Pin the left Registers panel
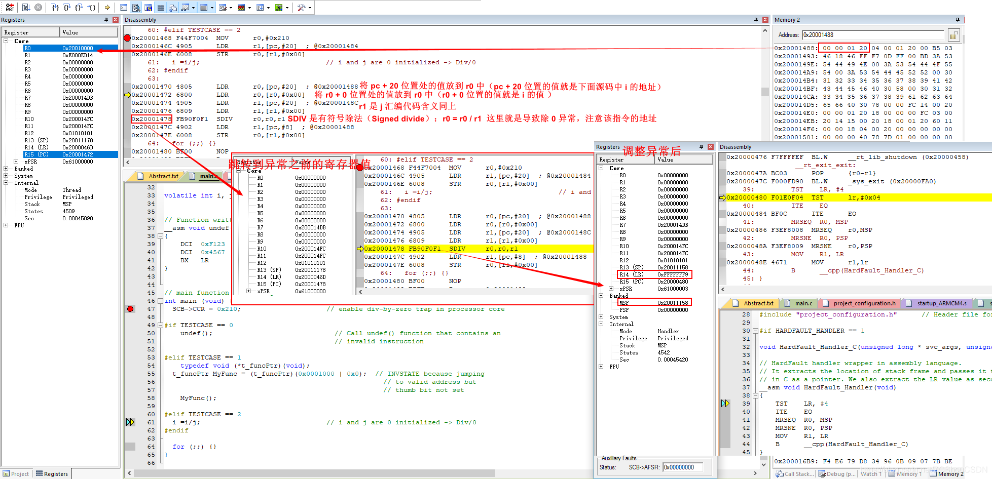The width and height of the screenshot is (992, 479). click(x=106, y=20)
